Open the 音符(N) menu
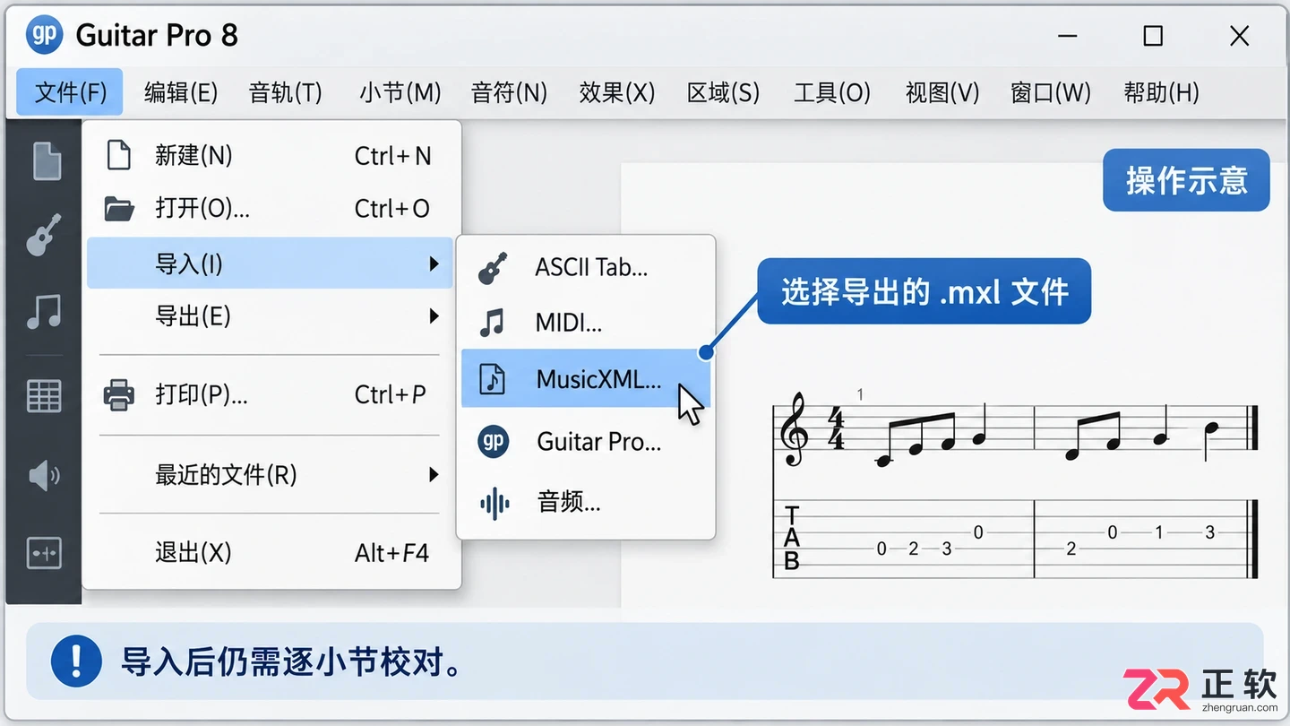The image size is (1290, 726). [509, 92]
